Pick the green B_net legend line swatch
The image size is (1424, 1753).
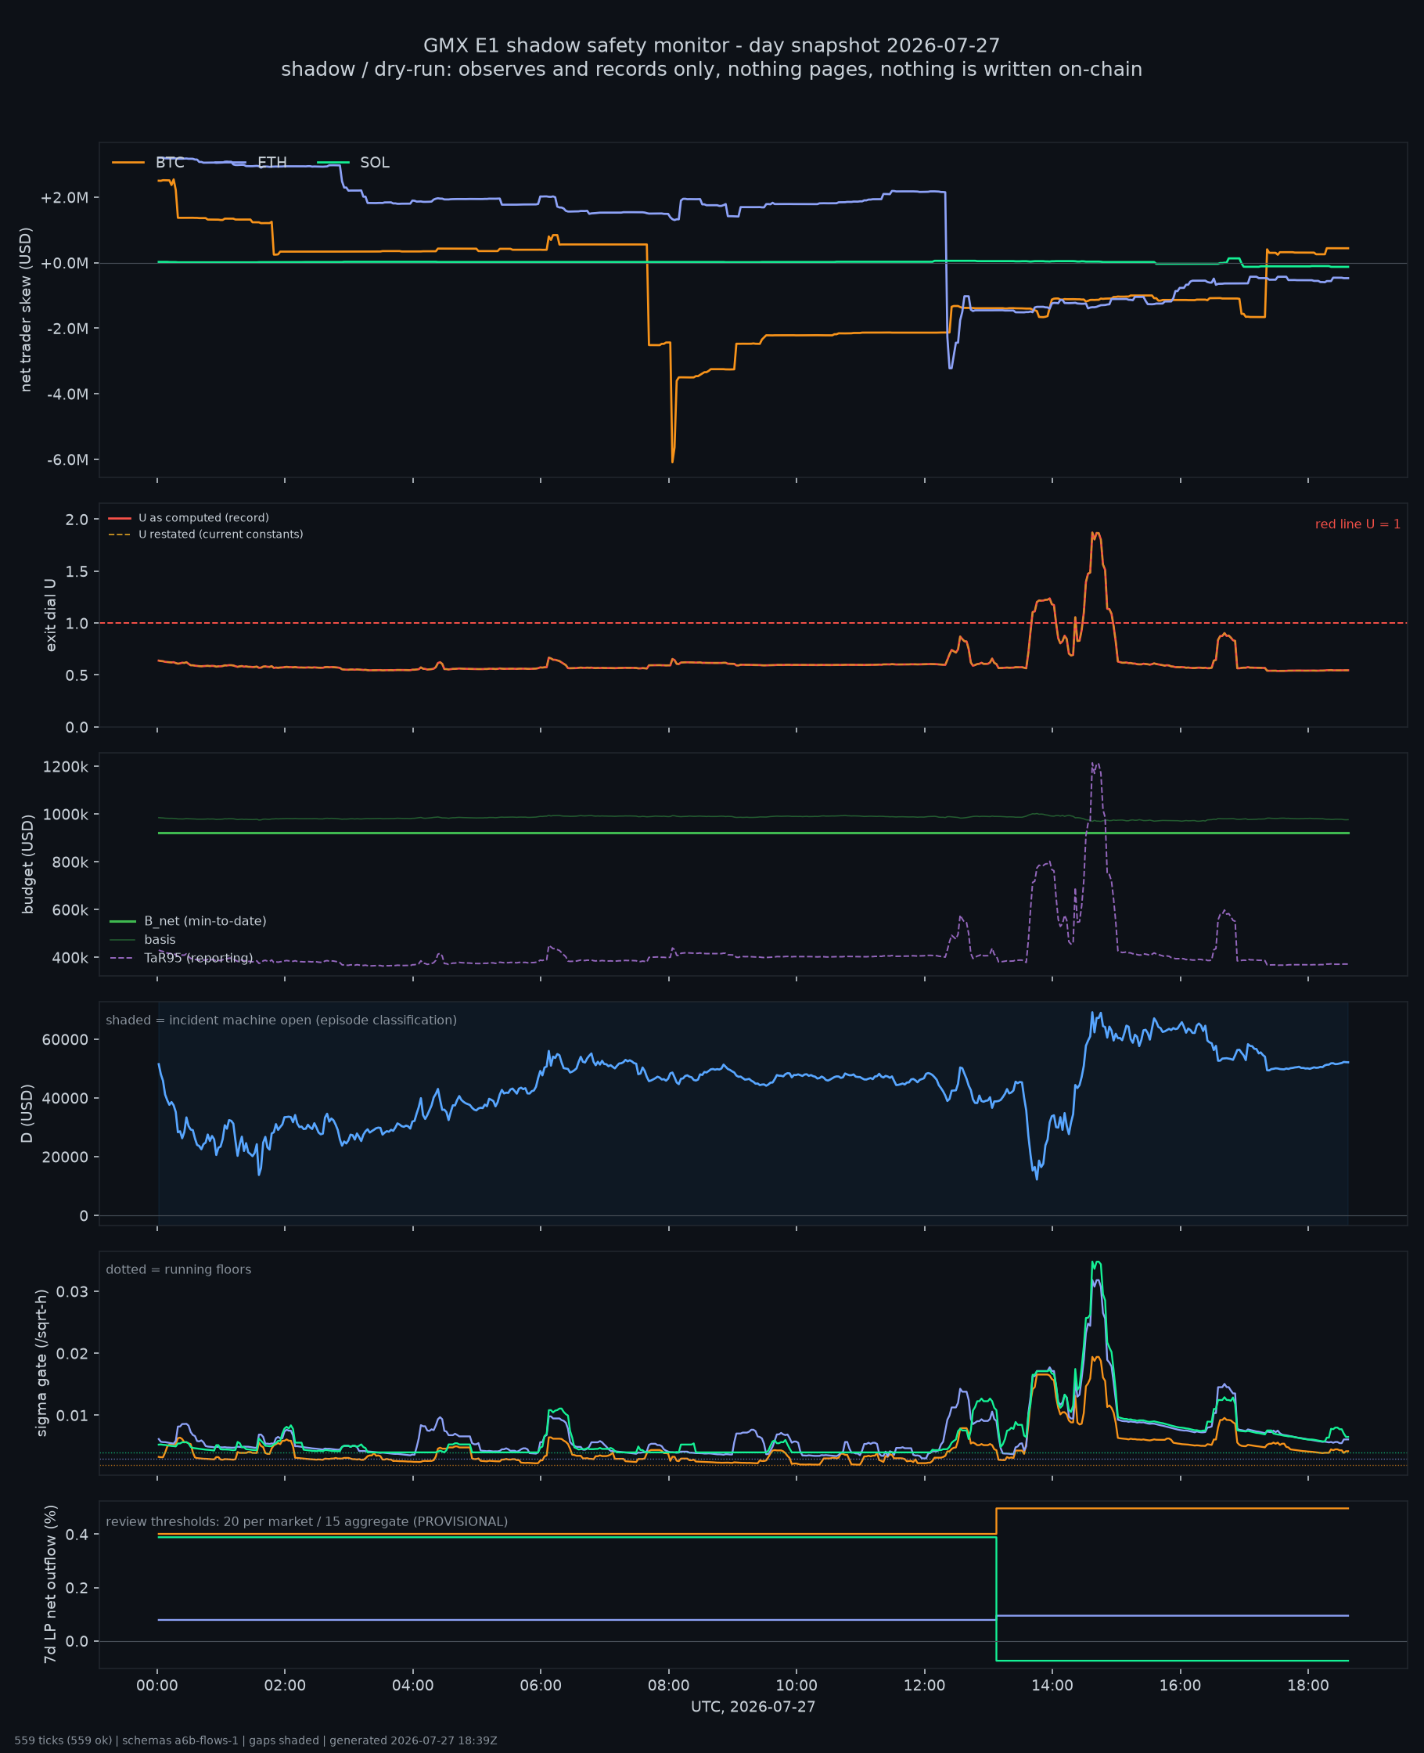[x=123, y=921]
